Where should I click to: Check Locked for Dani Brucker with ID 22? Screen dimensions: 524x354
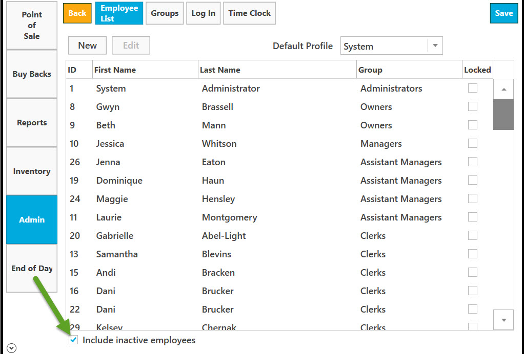coord(473,309)
